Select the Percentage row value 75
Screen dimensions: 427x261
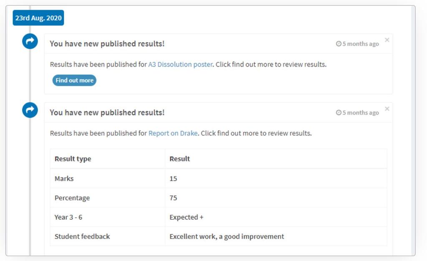click(x=173, y=198)
